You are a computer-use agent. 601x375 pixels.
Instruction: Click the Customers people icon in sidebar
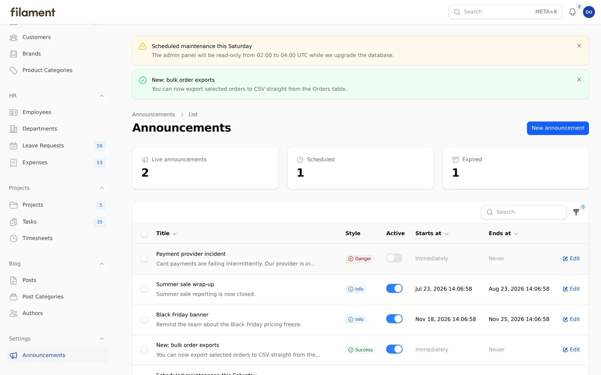coord(14,37)
